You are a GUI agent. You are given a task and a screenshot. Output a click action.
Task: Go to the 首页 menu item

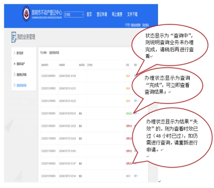click(x=89, y=14)
